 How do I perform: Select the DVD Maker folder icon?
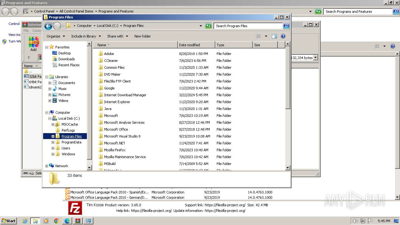coord(101,74)
